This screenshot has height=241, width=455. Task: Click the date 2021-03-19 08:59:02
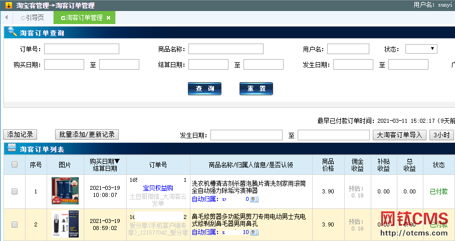[105, 224]
